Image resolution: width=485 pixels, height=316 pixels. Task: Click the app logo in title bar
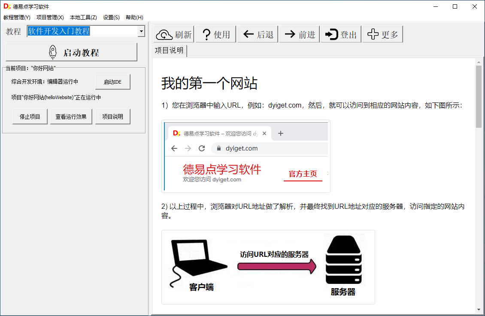point(7,6)
